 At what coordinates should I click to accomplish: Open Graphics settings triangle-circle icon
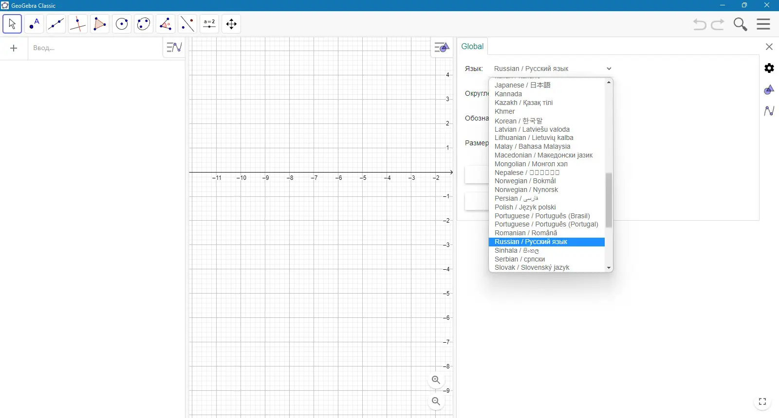click(x=769, y=89)
